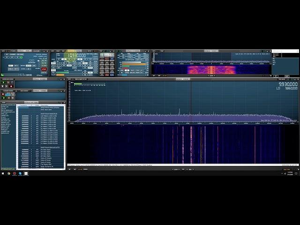Select the 60 Meters bandplan row
The image size is (300, 225).
pyautogui.click(x=41, y=122)
